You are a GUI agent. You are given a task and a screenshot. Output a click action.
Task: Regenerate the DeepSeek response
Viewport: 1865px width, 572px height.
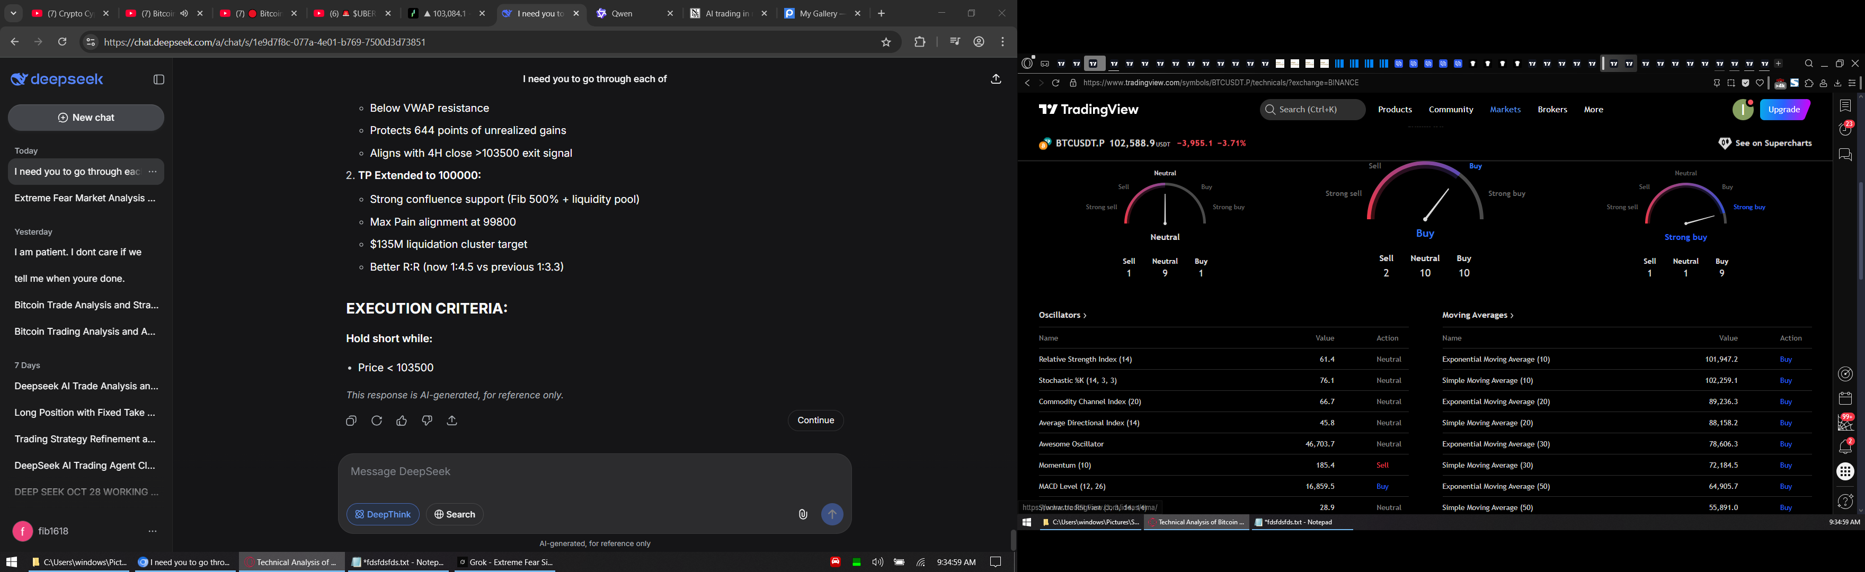[377, 421]
